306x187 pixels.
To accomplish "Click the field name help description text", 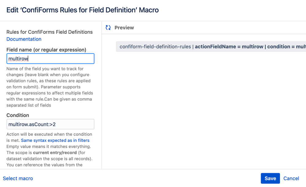I will click(x=50, y=87).
